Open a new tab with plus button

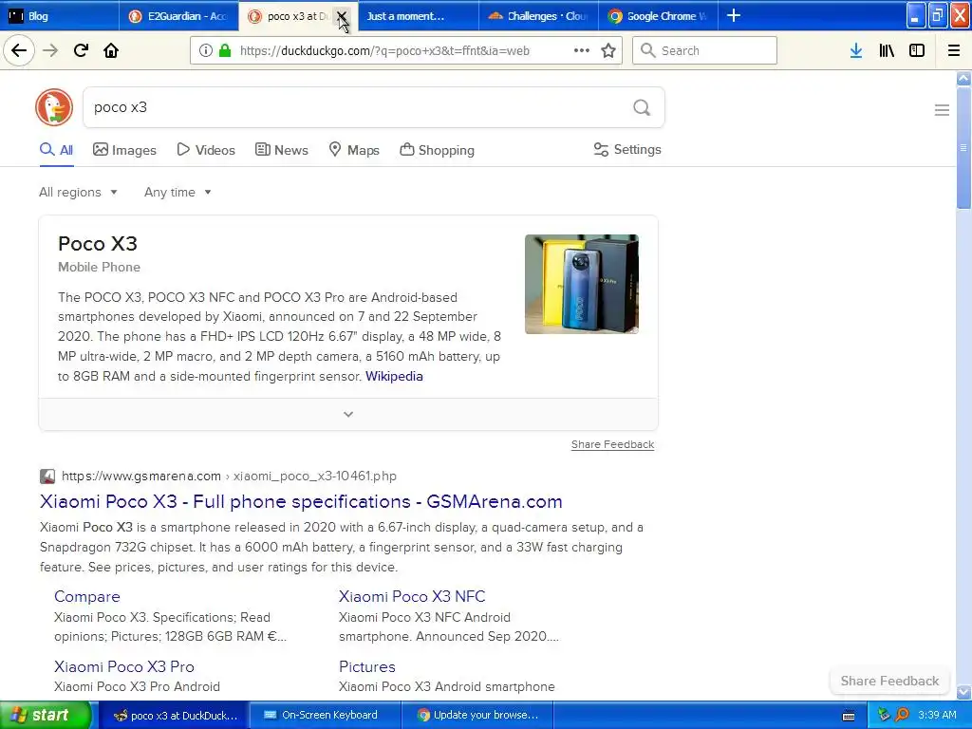[734, 15]
